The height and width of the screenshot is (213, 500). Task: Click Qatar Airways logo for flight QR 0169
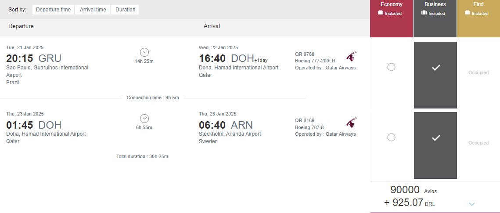[351, 123]
